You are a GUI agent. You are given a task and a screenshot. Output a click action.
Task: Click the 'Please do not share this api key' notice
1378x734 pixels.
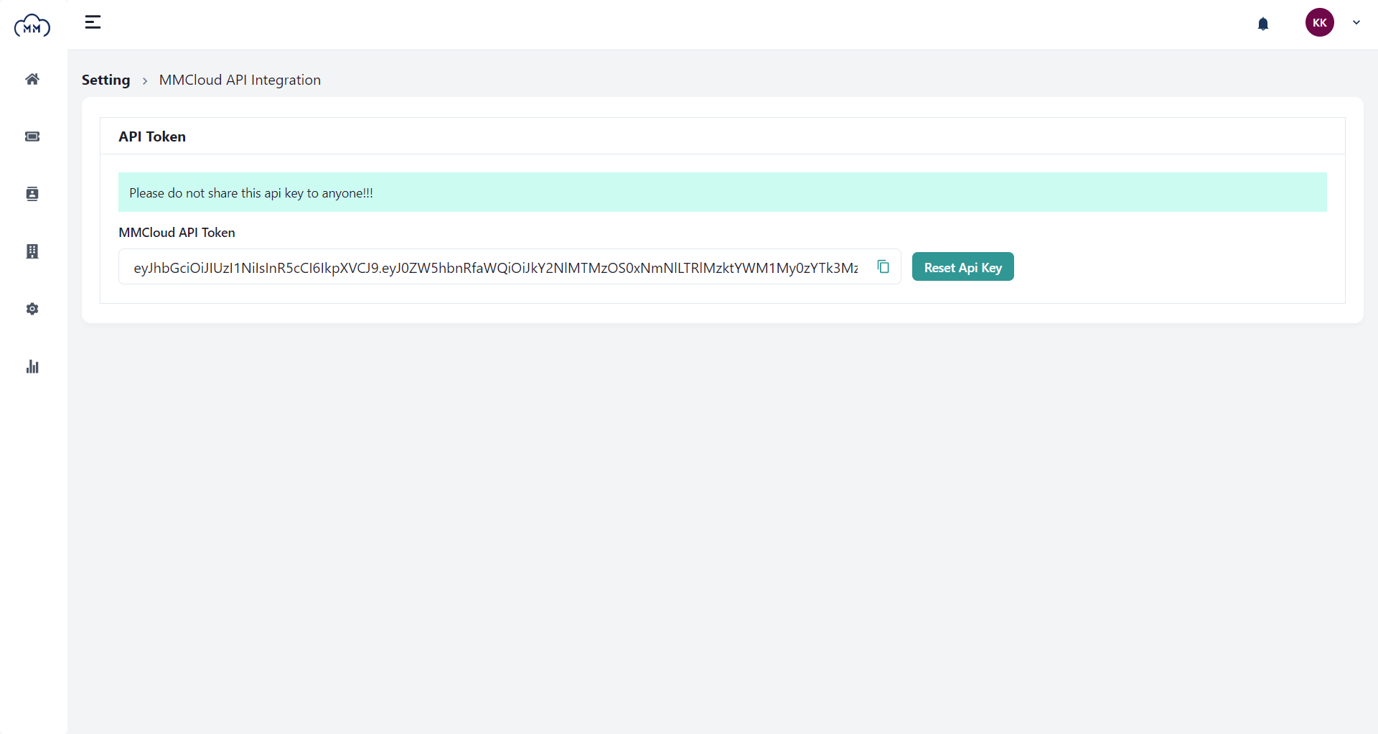pyautogui.click(x=722, y=192)
